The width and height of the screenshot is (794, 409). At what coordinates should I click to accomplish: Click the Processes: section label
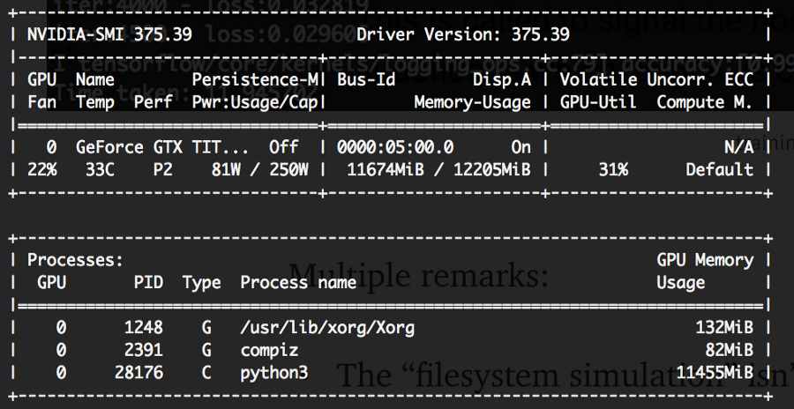(76, 260)
